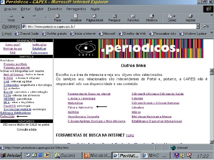Screen dimensions: 214x160
Task: Open the Editar menu
Action: pos(26,9)
